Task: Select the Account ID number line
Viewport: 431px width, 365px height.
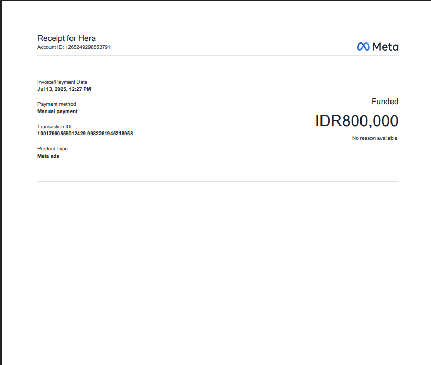Action: coord(74,47)
